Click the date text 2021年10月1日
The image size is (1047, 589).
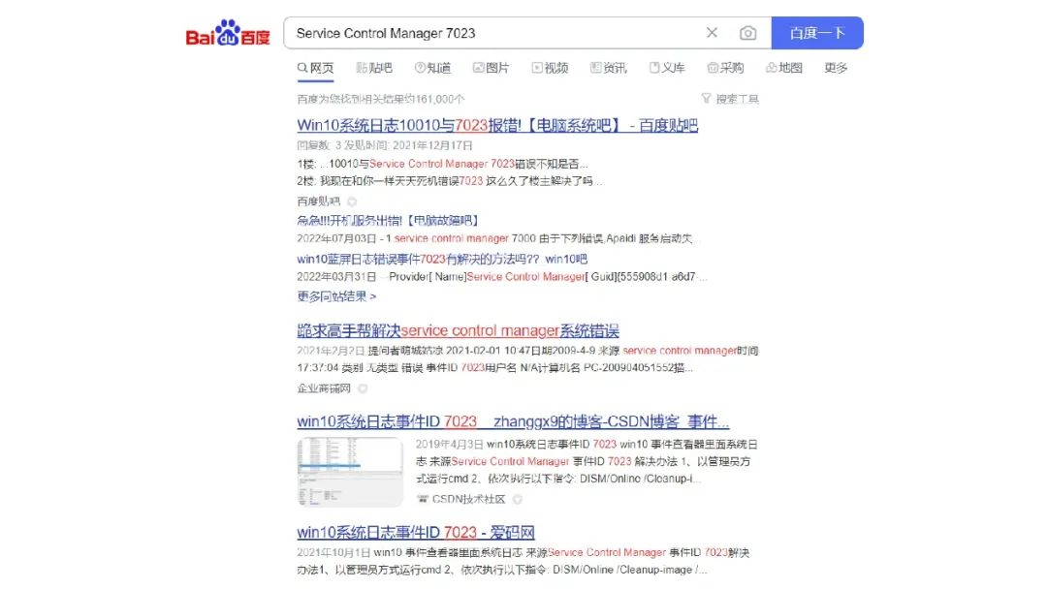(333, 552)
